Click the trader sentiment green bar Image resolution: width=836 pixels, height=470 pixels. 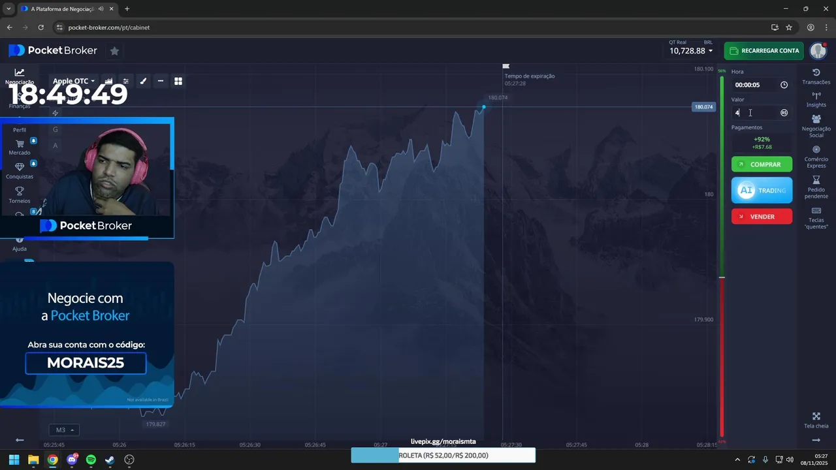pos(722,176)
